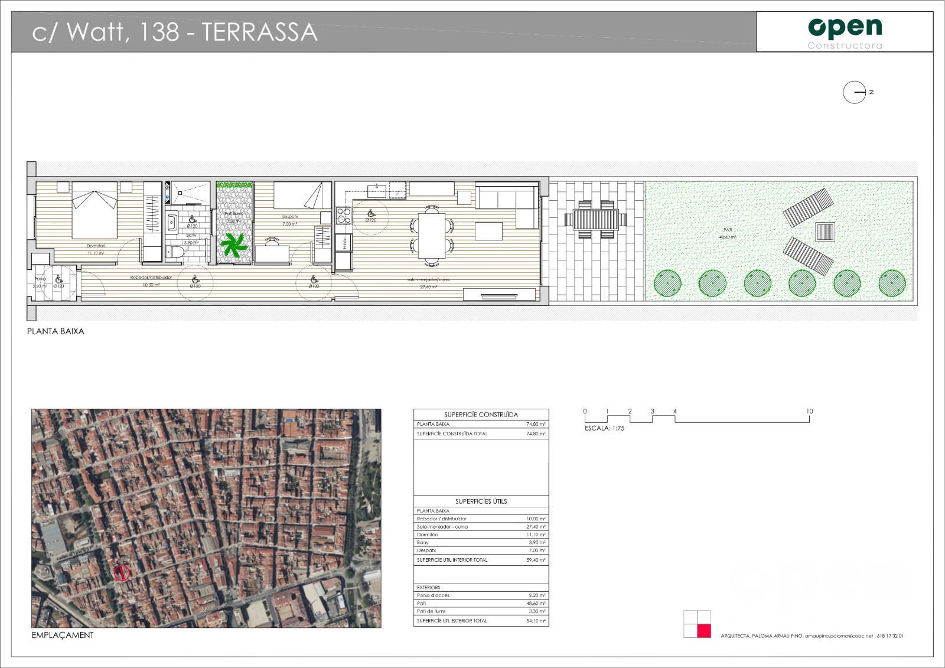Click the toilet symbol in the bathroom
945x668 pixels.
pos(176,252)
